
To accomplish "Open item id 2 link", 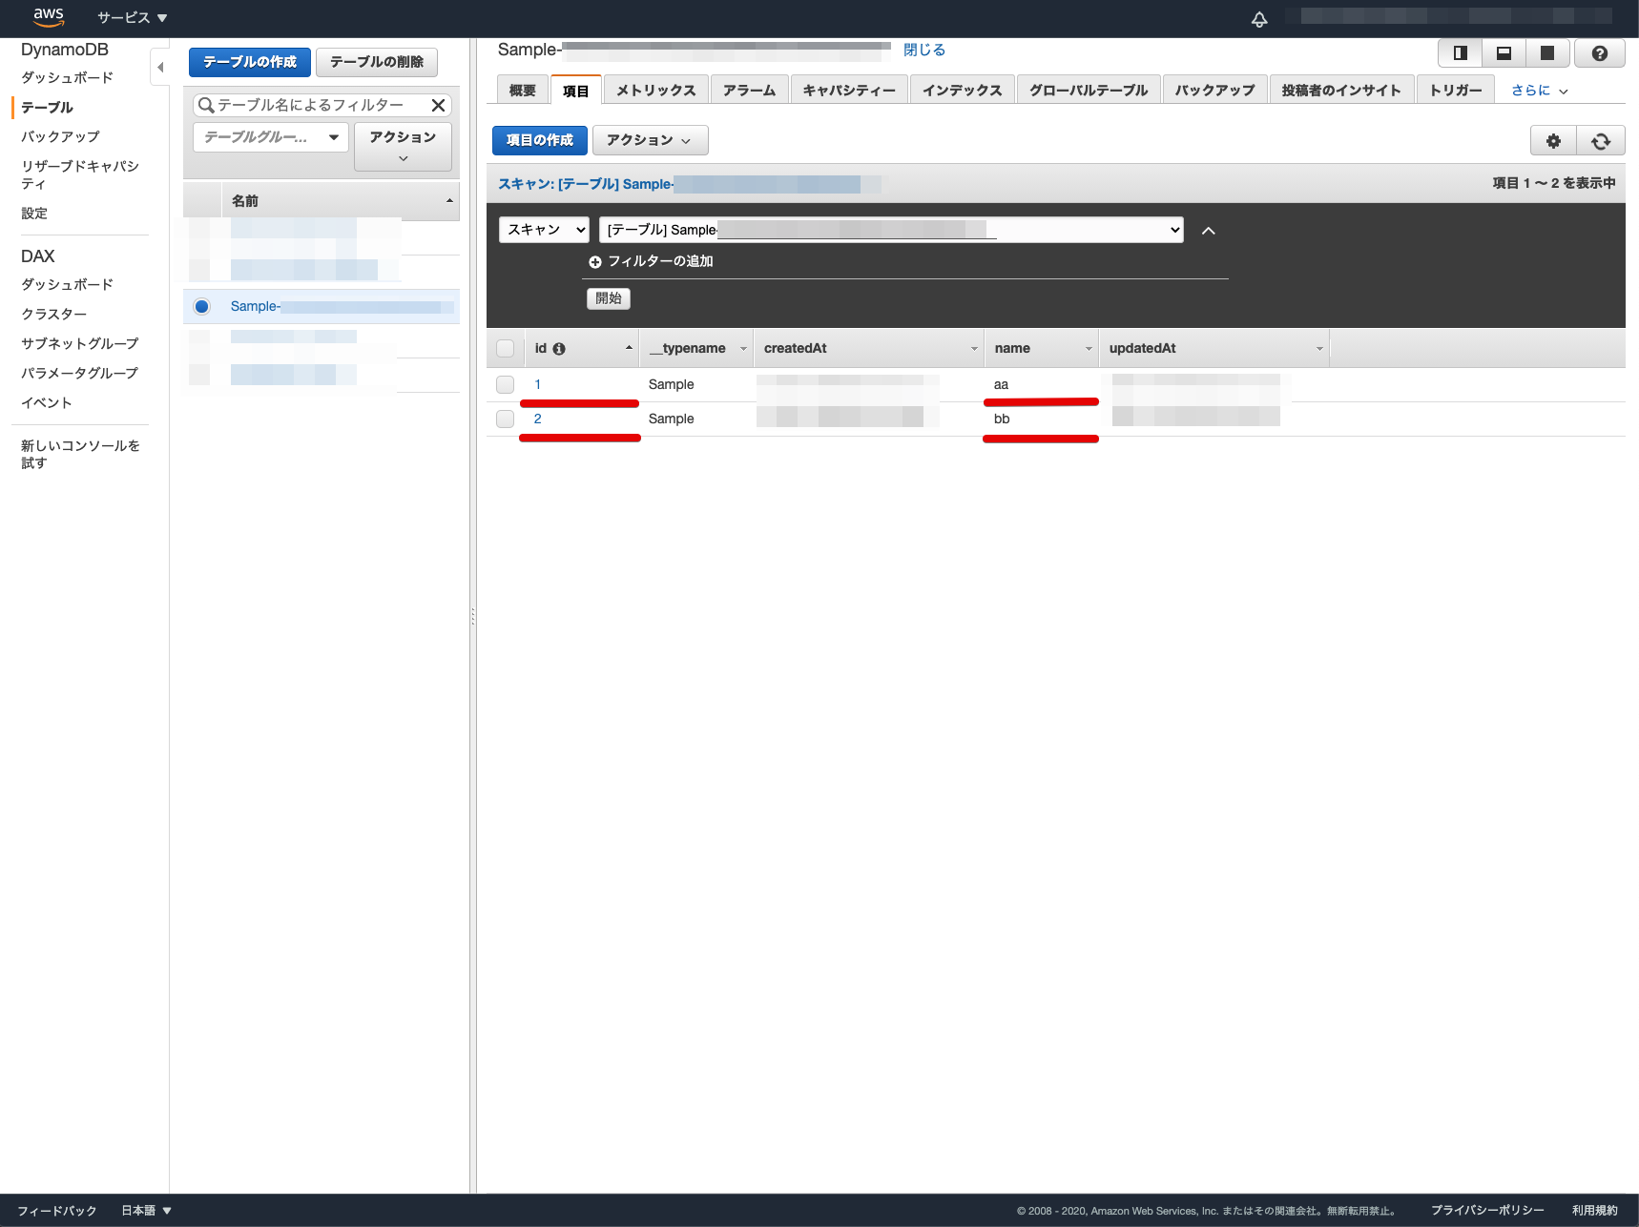I will [537, 419].
